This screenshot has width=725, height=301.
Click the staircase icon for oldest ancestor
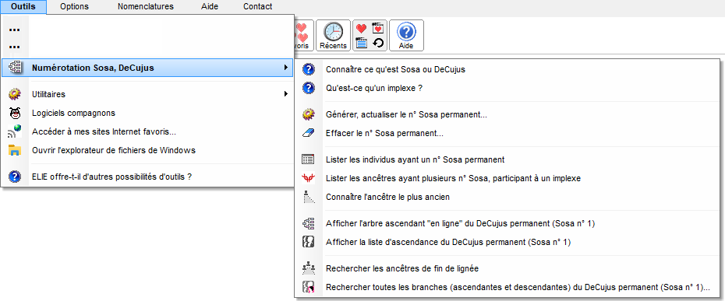[x=309, y=197]
